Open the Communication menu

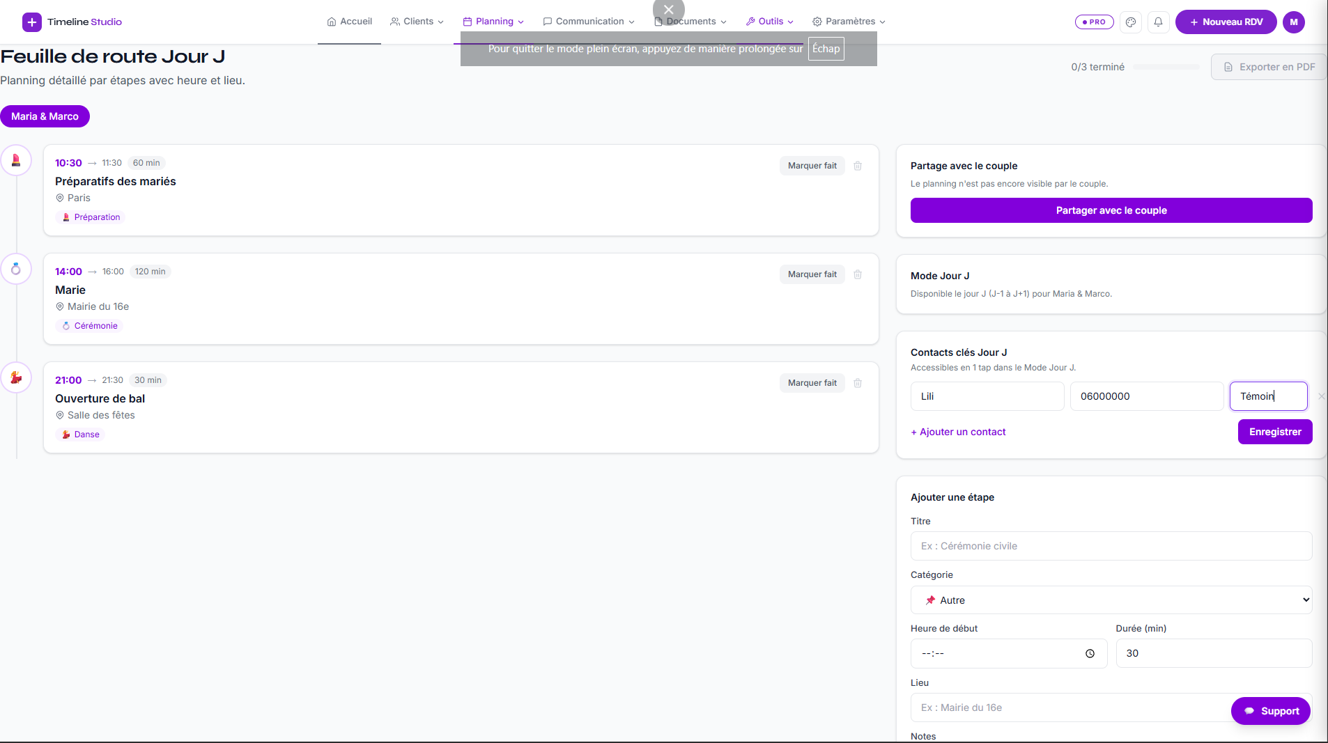pos(589,22)
